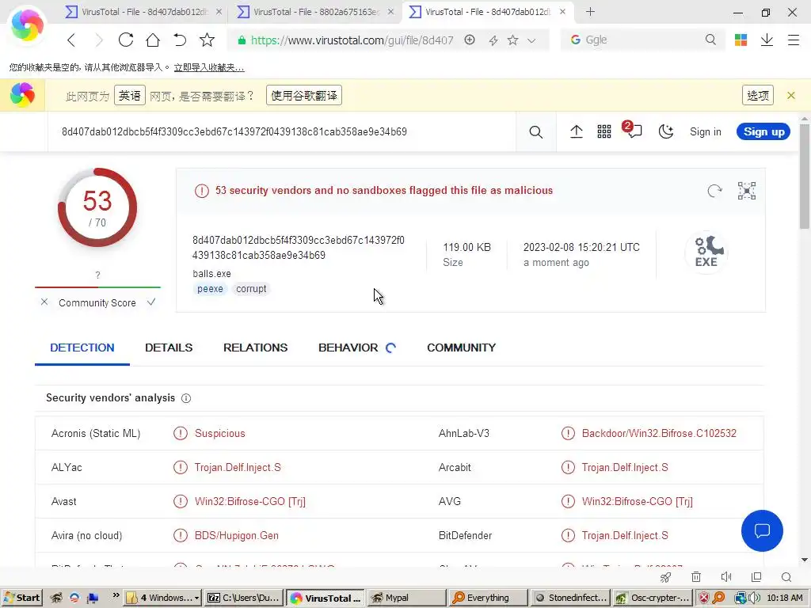Click the lightning bolt icon in address bar
The height and width of the screenshot is (608, 811).
493,40
